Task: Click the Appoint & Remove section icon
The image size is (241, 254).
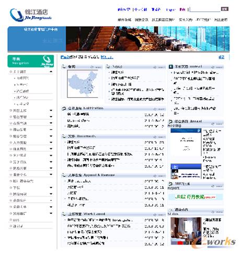Action: tap(64, 175)
